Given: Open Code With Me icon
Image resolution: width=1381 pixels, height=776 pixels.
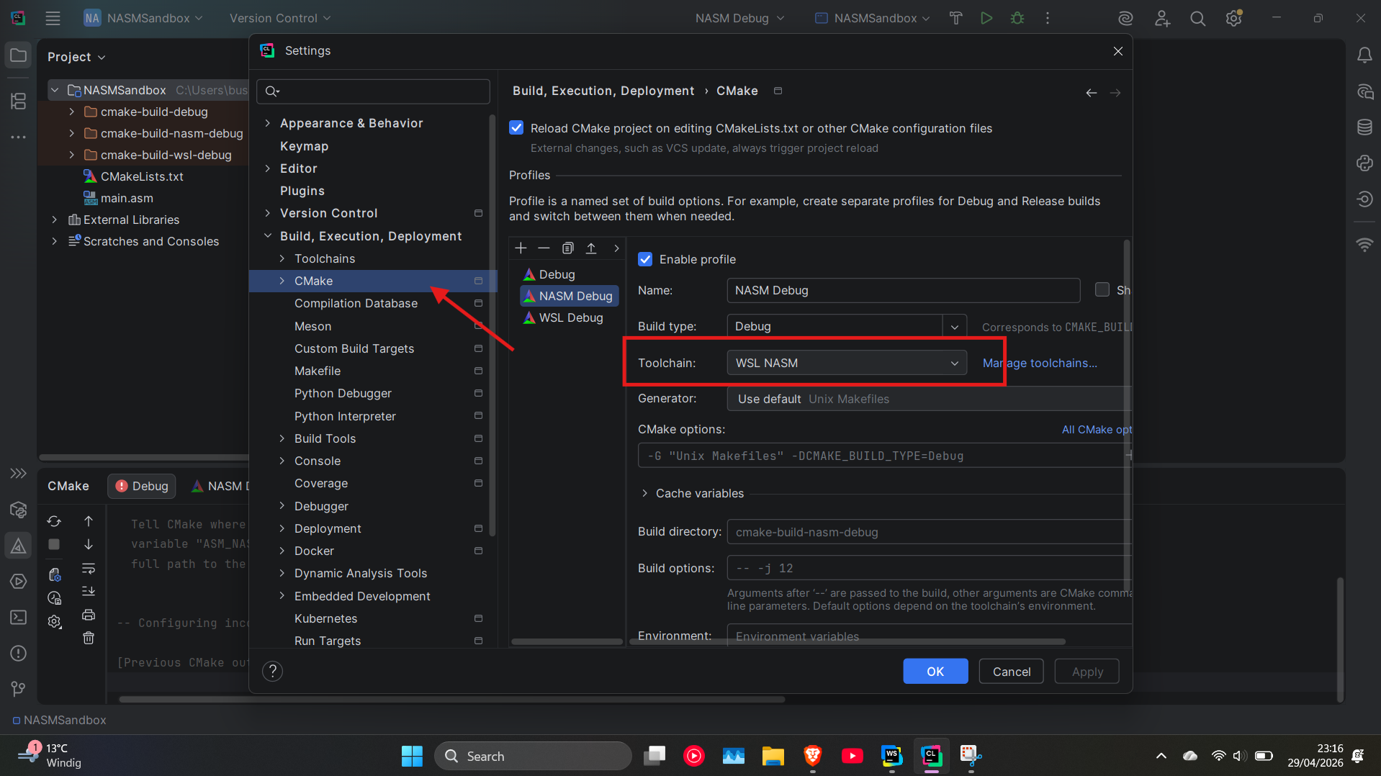Looking at the screenshot, I should pyautogui.click(x=1161, y=18).
